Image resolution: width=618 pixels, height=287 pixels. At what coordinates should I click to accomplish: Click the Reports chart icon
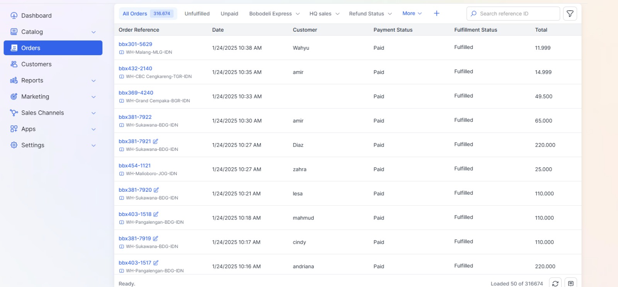click(14, 80)
